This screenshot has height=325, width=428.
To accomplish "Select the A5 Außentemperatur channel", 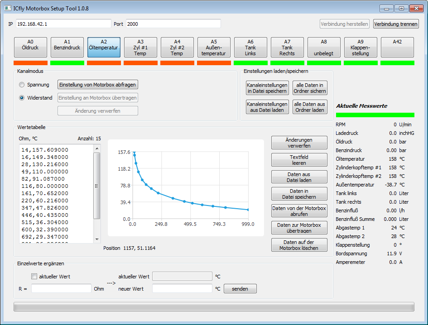I will coord(214,47).
